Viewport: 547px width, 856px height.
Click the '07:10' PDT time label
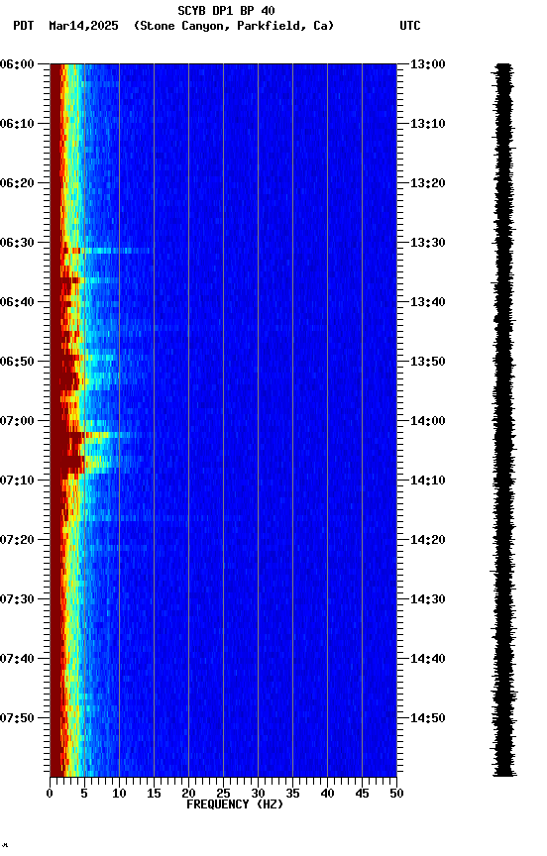(17, 481)
